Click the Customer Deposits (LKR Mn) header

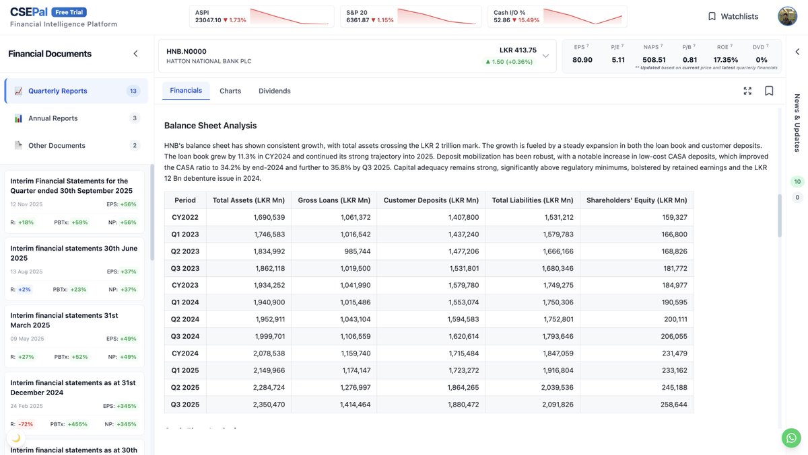[431, 200]
